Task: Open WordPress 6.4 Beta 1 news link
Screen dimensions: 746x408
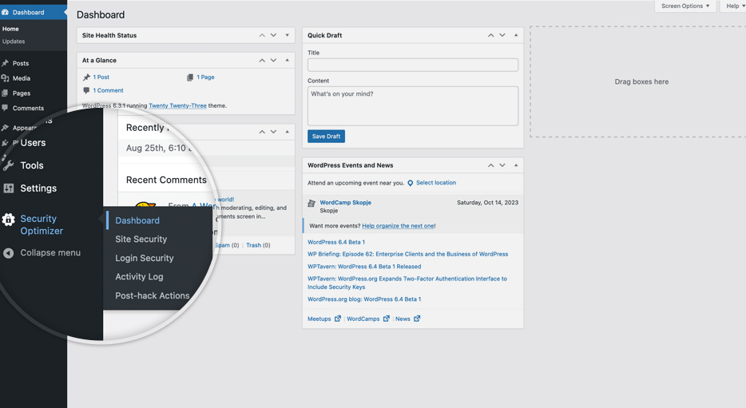Action: (x=336, y=242)
